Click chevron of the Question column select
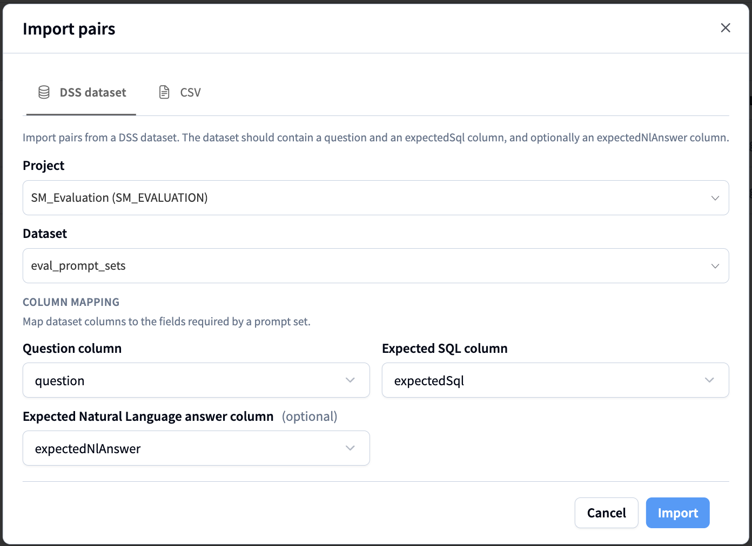The image size is (752, 546). click(350, 380)
